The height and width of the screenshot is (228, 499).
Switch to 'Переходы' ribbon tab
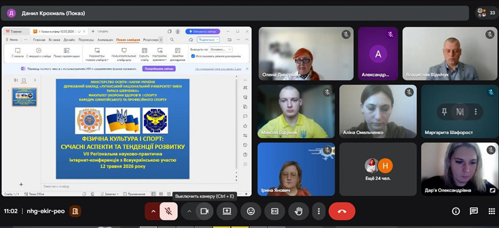coord(86,40)
